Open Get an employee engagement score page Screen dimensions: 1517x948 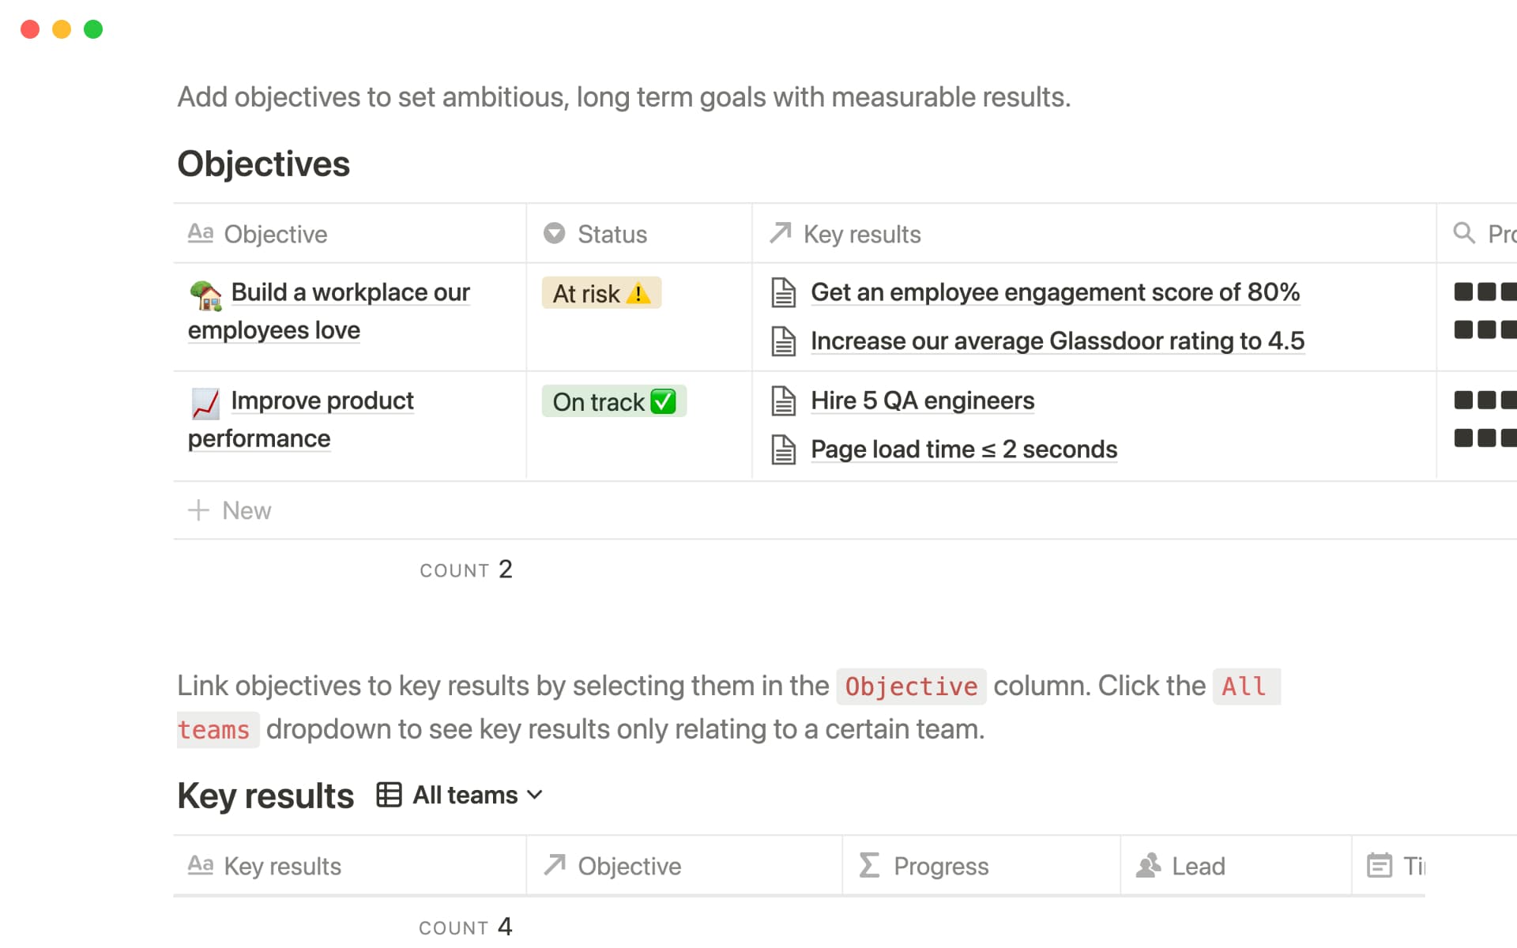pos(1055,292)
